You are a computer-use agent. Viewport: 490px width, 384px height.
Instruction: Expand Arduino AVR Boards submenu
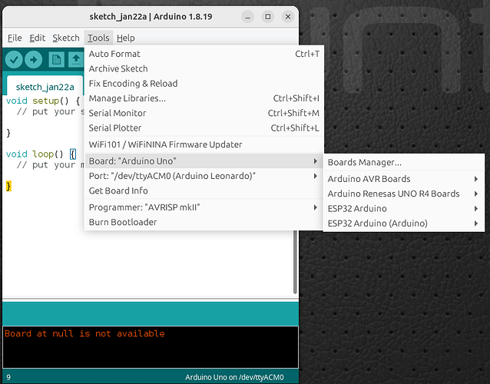404,179
